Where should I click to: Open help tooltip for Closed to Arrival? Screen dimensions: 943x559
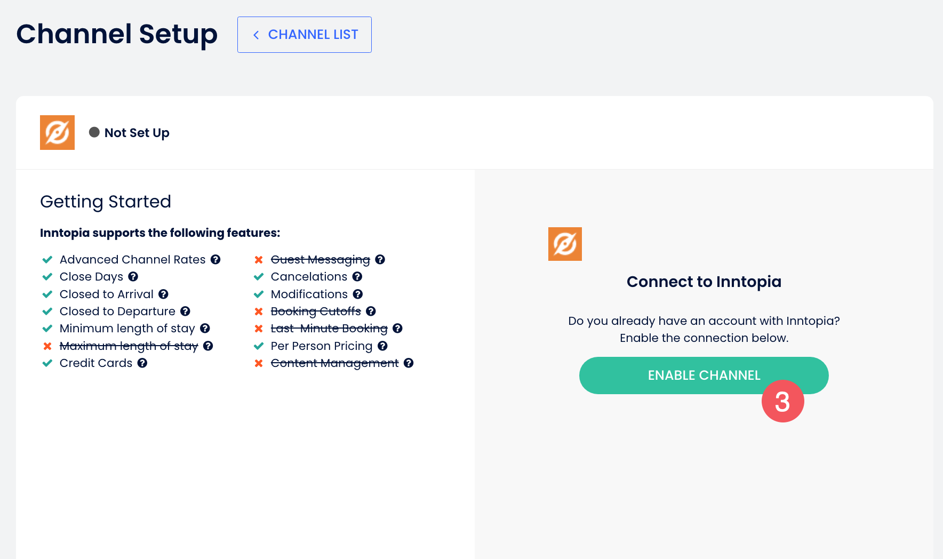point(164,294)
